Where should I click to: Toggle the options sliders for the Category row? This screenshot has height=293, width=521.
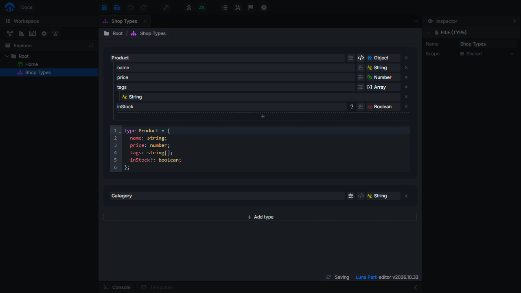click(351, 196)
